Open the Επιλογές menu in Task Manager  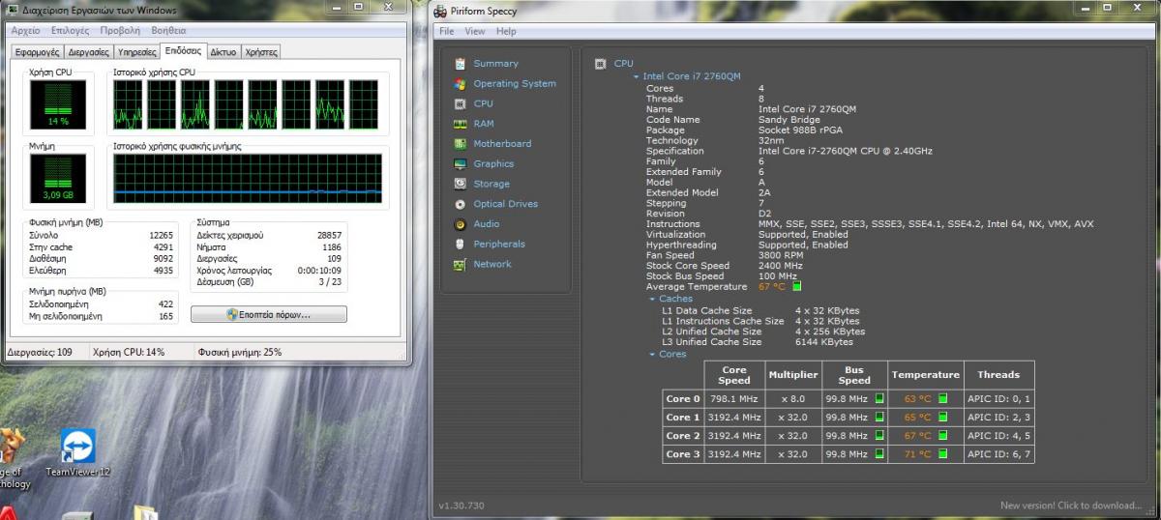pos(70,31)
